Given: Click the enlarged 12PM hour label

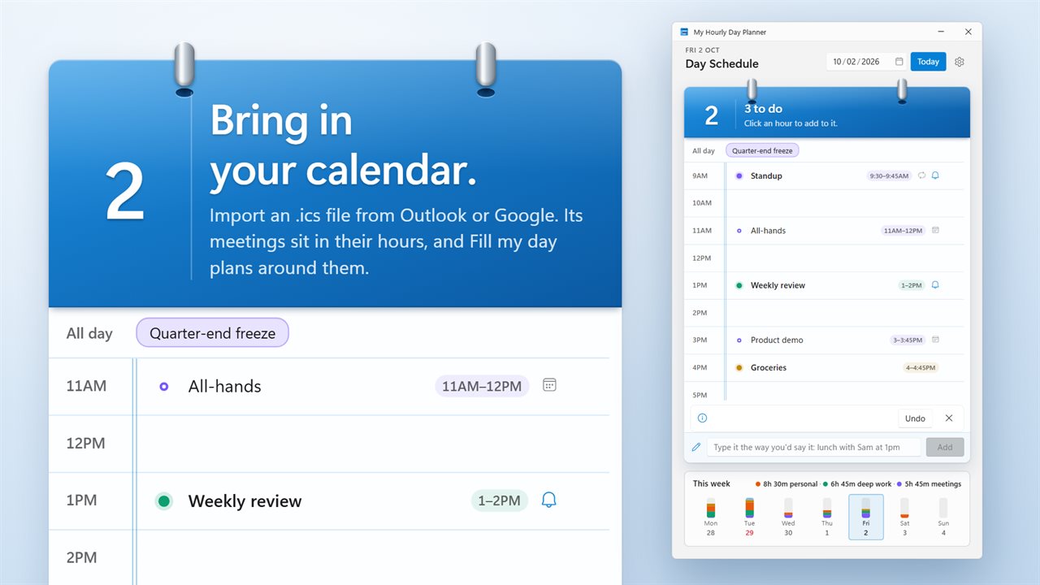Looking at the screenshot, I should click(x=86, y=444).
